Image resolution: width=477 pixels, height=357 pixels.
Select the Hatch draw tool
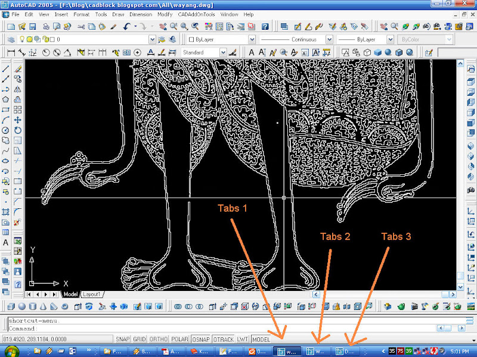click(5, 212)
